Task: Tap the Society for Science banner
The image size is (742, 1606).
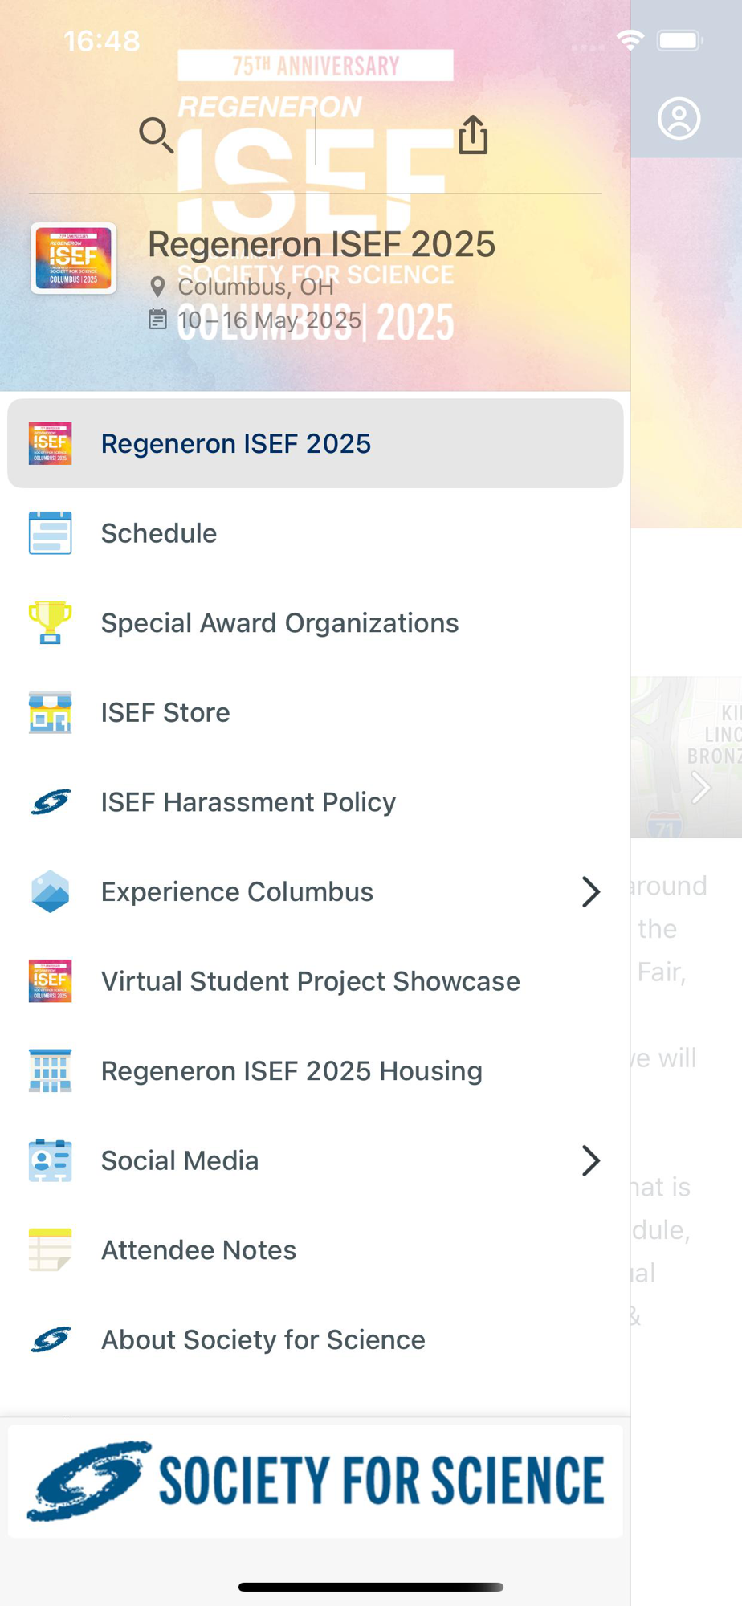Action: point(315,1481)
